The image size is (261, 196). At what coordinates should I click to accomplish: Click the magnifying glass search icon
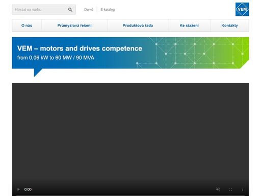point(70,10)
